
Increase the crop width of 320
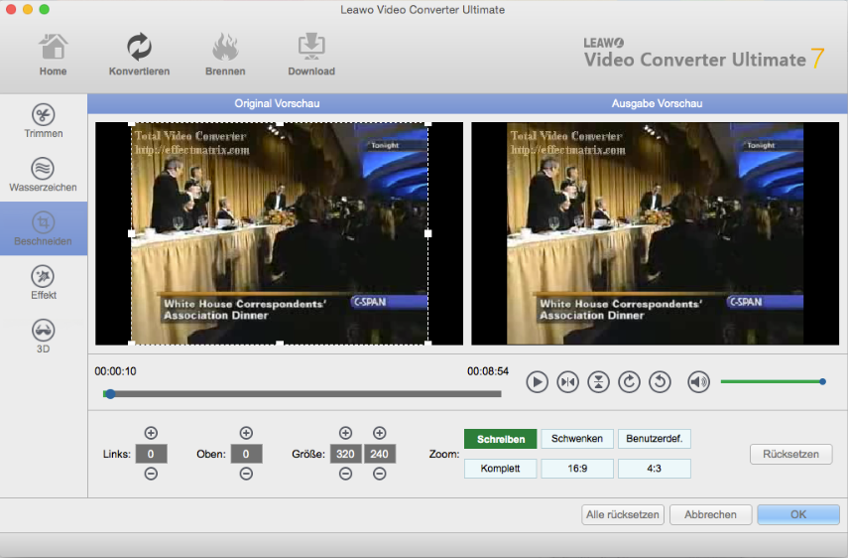click(345, 433)
